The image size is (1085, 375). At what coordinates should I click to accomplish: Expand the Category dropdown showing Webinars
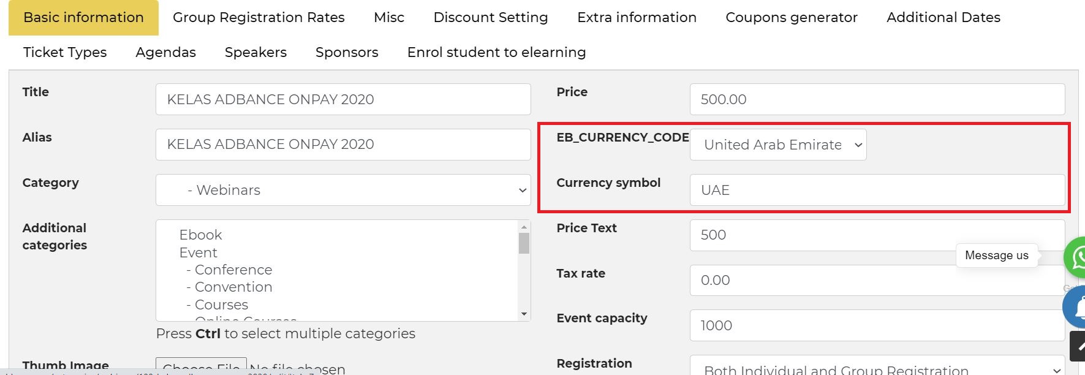point(343,190)
